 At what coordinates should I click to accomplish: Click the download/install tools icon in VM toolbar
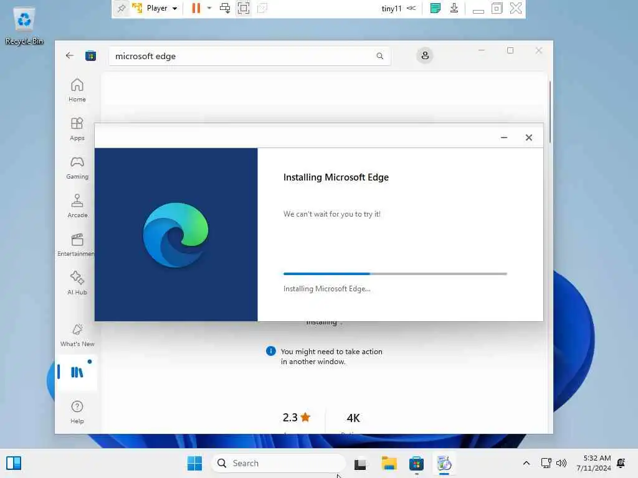pos(454,8)
